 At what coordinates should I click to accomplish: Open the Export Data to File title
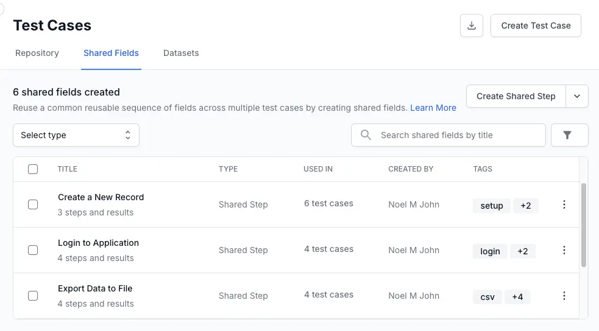click(95, 288)
